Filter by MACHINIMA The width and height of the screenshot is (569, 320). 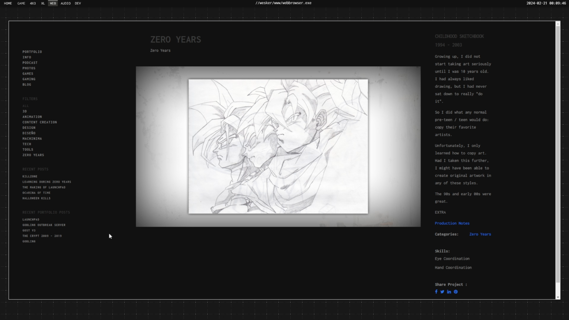point(32,139)
